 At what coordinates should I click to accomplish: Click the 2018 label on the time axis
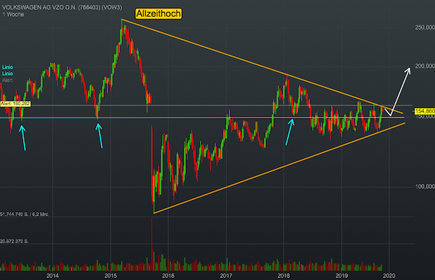283,276
